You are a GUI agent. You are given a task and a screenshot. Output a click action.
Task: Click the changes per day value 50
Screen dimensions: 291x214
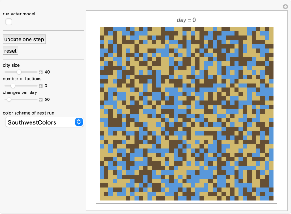(x=47, y=99)
